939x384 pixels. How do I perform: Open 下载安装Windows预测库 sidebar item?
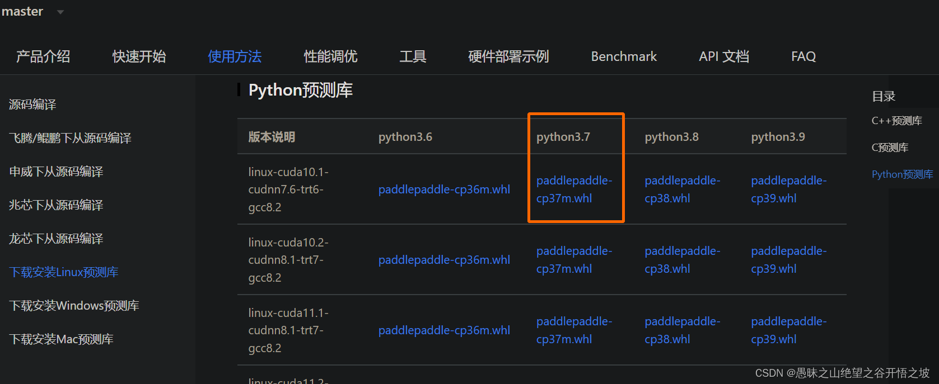(74, 306)
